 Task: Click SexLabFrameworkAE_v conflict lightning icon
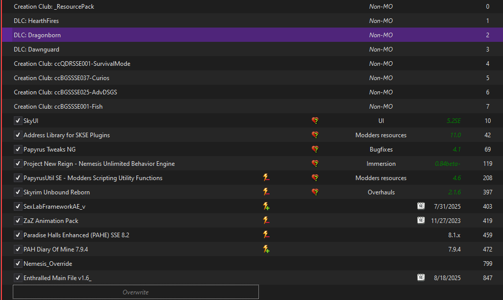[266, 206]
